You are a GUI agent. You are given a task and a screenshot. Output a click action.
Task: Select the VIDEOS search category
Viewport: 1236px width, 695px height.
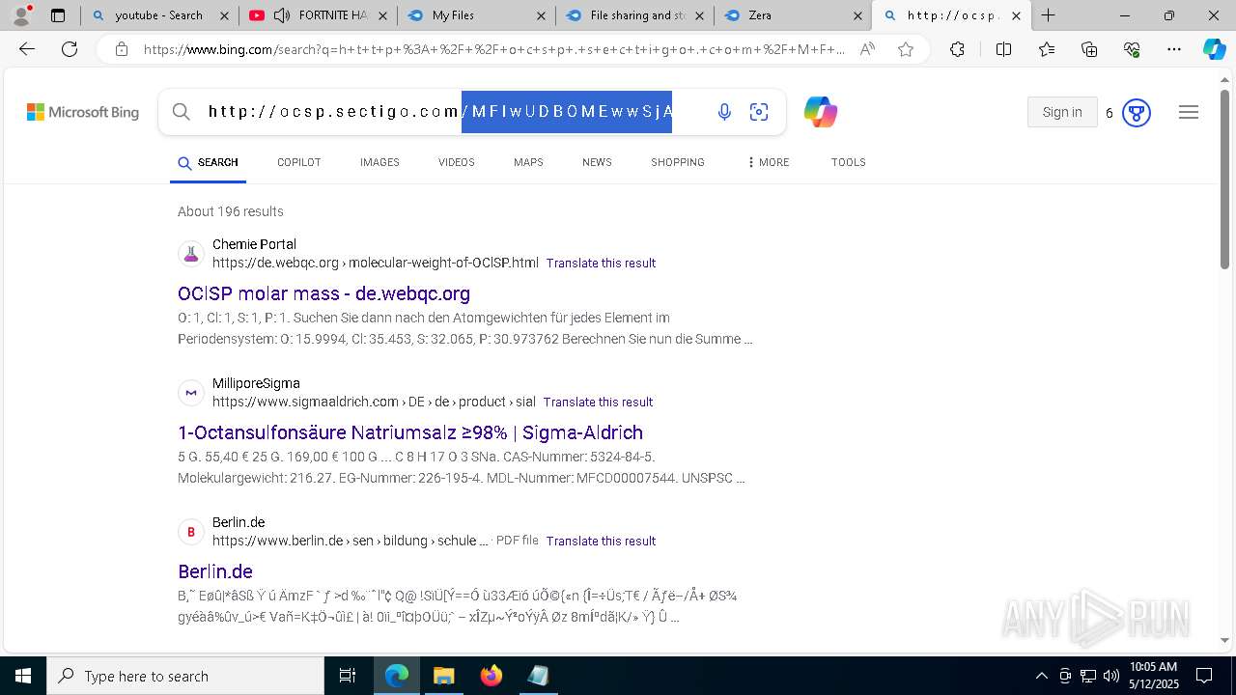[457, 162]
